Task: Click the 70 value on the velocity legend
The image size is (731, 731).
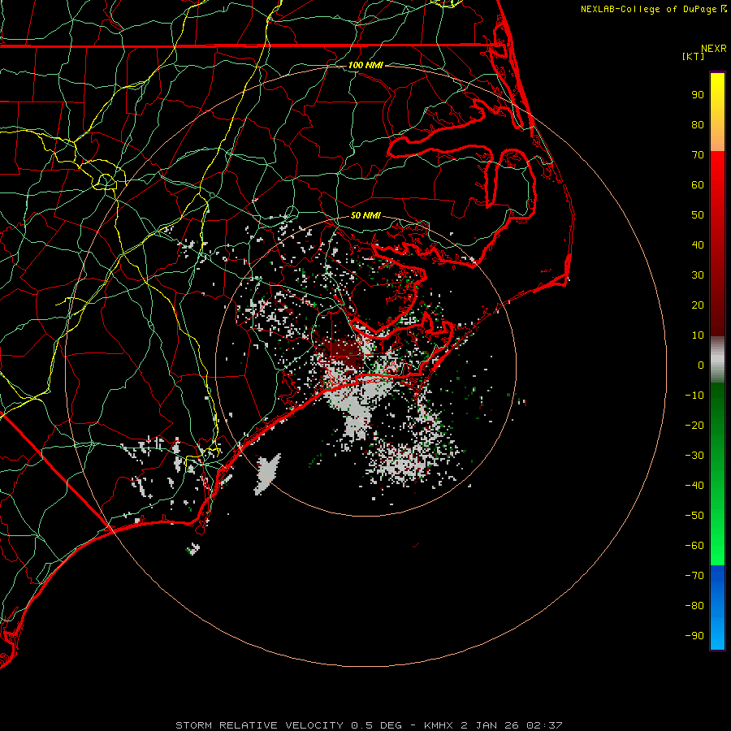Action: pos(698,155)
